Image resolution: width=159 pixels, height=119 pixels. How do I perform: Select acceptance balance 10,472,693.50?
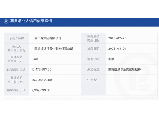point(41,69)
